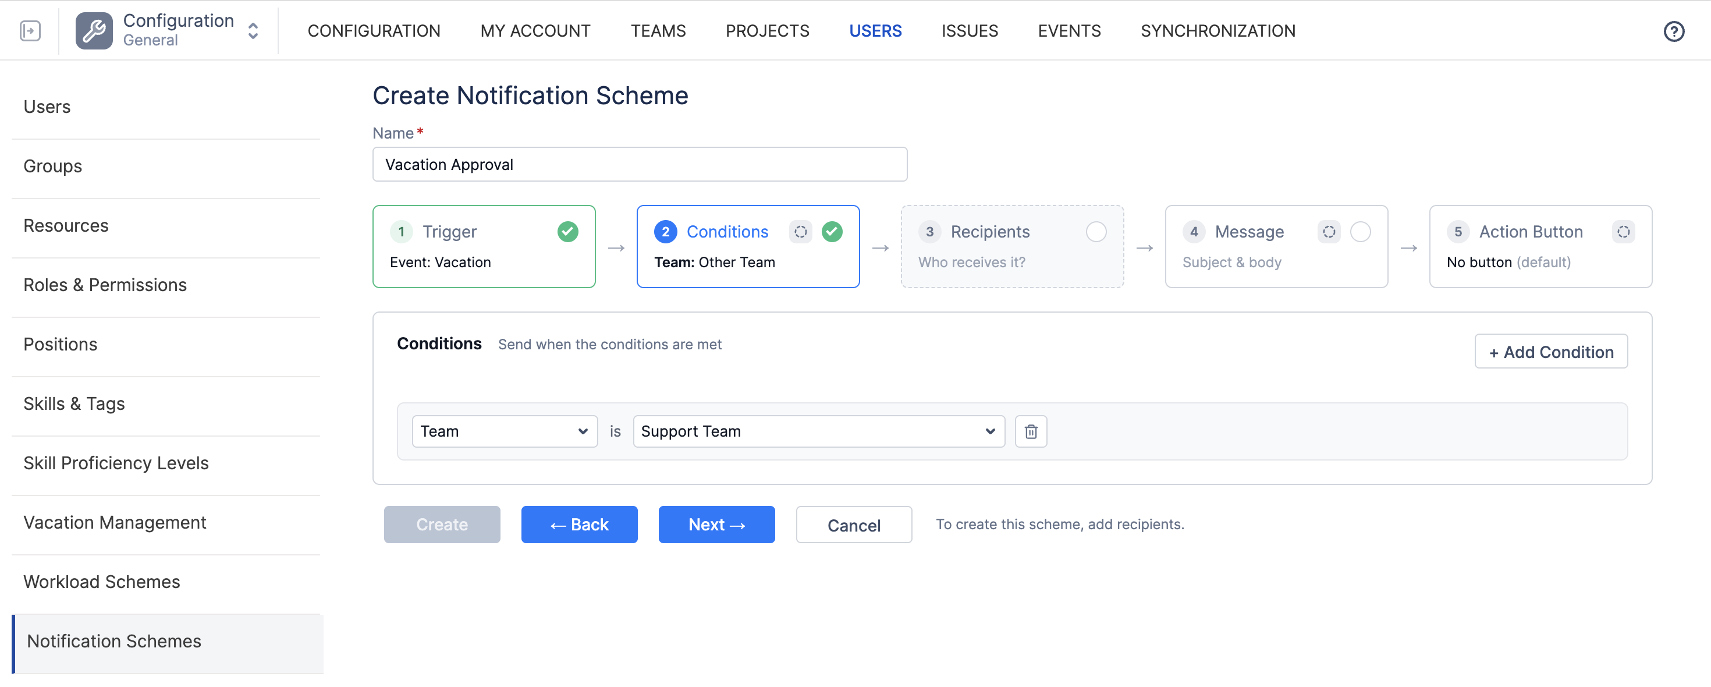Switch to the ISSUES tab
This screenshot has width=1711, height=687.
pyautogui.click(x=969, y=30)
